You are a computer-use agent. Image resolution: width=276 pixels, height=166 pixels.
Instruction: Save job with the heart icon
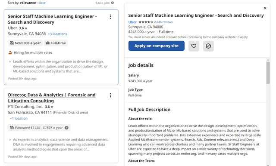(194, 46)
